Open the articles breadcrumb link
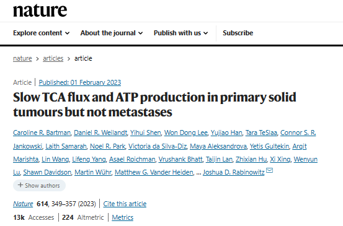Image resolution: width=343 pixels, height=226 pixels. pos(53,59)
